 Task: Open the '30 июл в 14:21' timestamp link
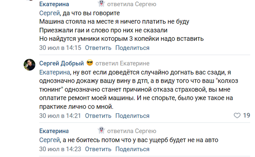(60, 116)
